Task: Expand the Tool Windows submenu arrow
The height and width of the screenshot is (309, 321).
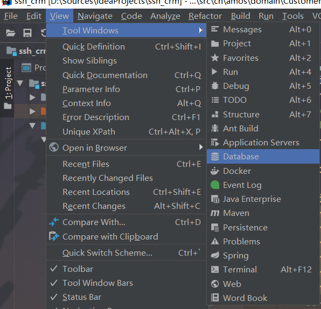Action: click(201, 30)
